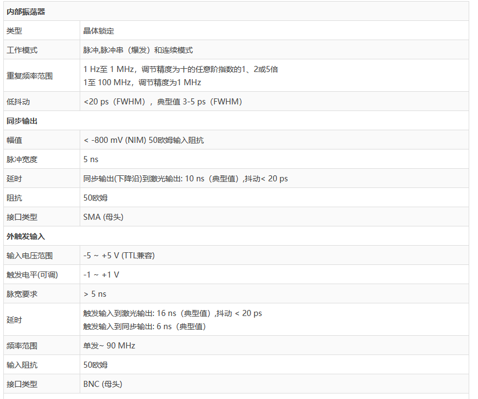Click the 低抖动 row label
Viewport: 478px width, 399px height.
(x=18, y=102)
